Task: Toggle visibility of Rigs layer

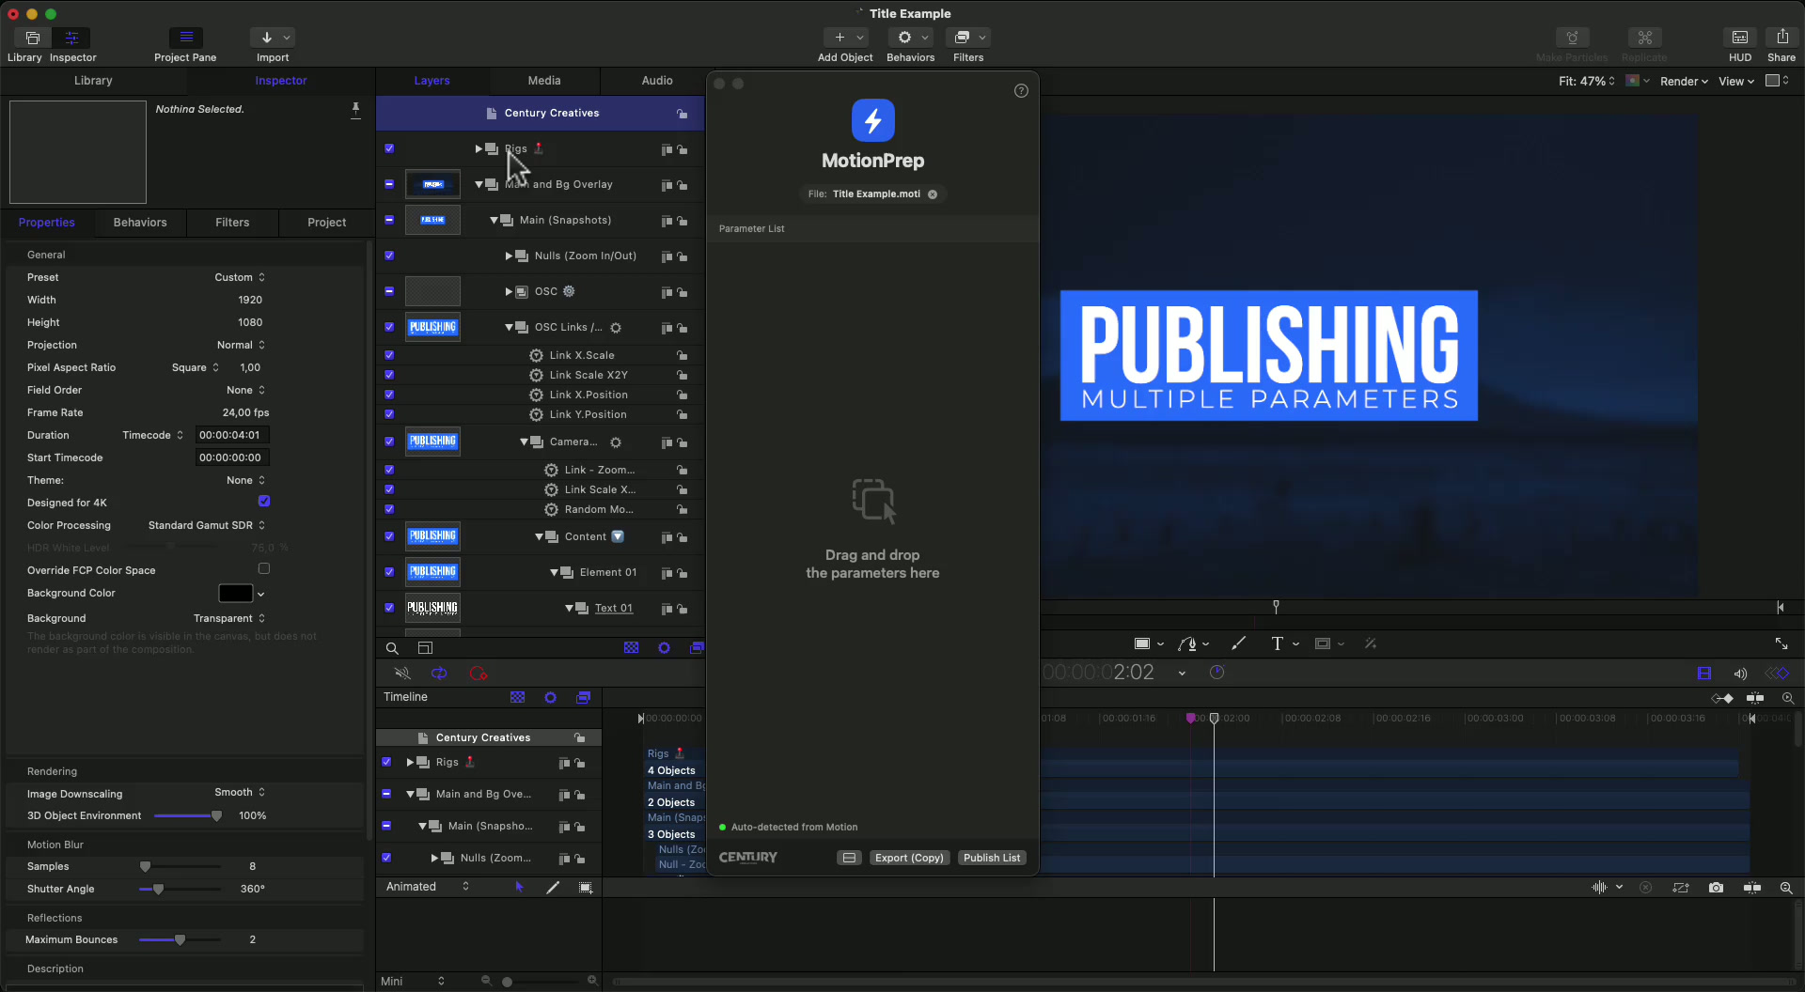Action: click(389, 148)
